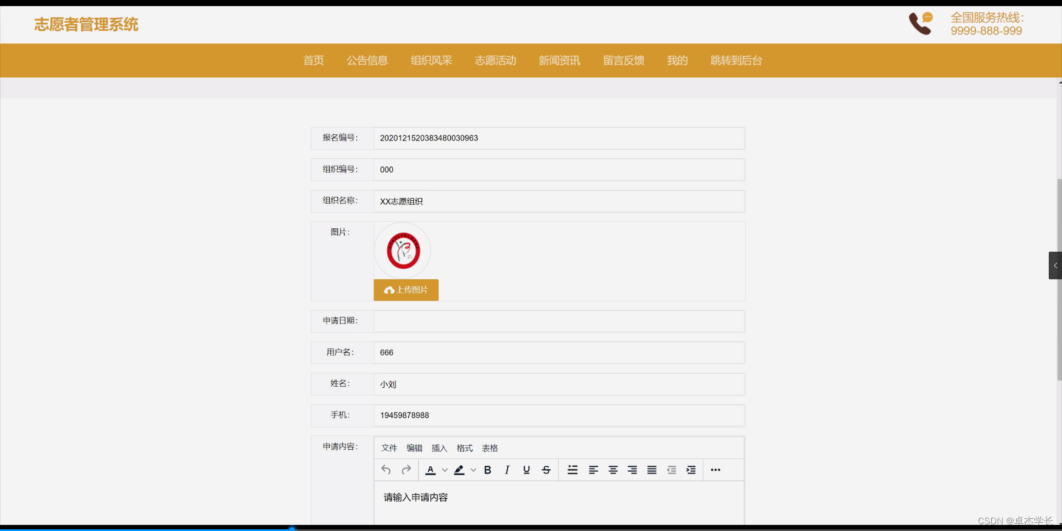1062x531 pixels.
Task: Redo the last change in the editor
Action: 406,470
